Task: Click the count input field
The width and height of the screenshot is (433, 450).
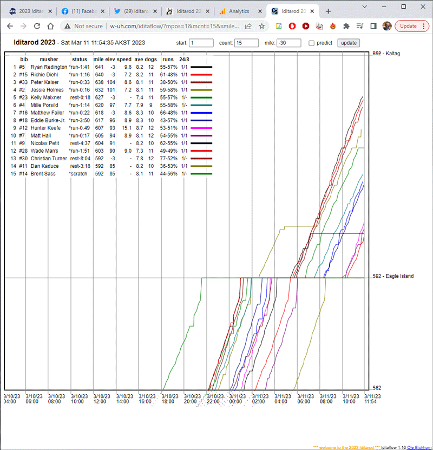Action: coord(247,43)
